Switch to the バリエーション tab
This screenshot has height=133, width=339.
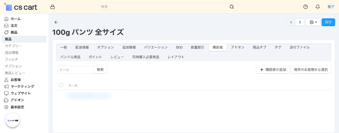pos(156,47)
